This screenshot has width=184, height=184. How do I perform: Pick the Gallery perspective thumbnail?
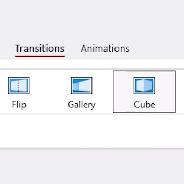tap(81, 85)
